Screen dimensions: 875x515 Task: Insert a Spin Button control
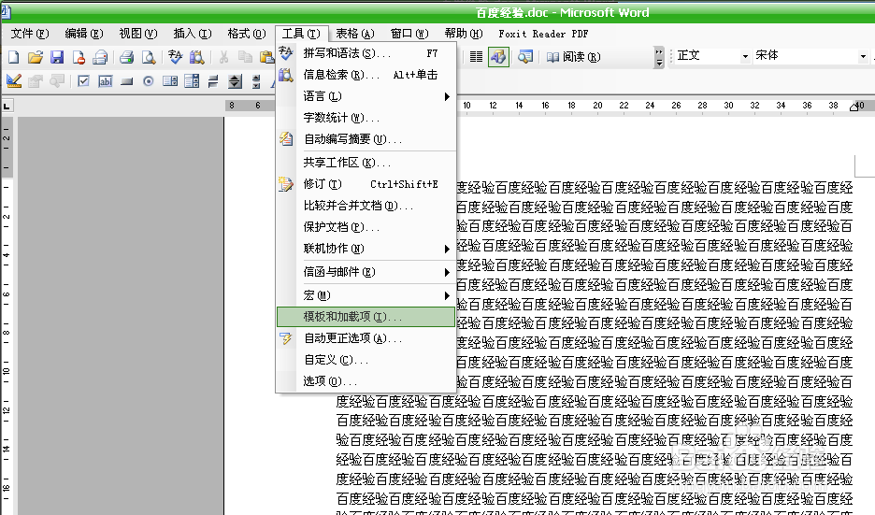[x=235, y=81]
